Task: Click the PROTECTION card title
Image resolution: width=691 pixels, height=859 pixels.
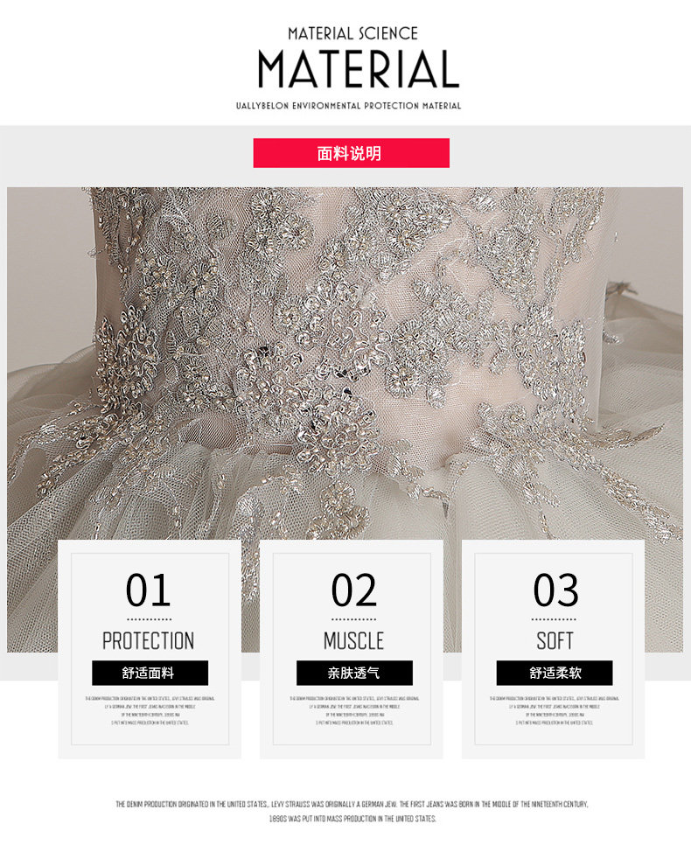Action: (x=149, y=640)
